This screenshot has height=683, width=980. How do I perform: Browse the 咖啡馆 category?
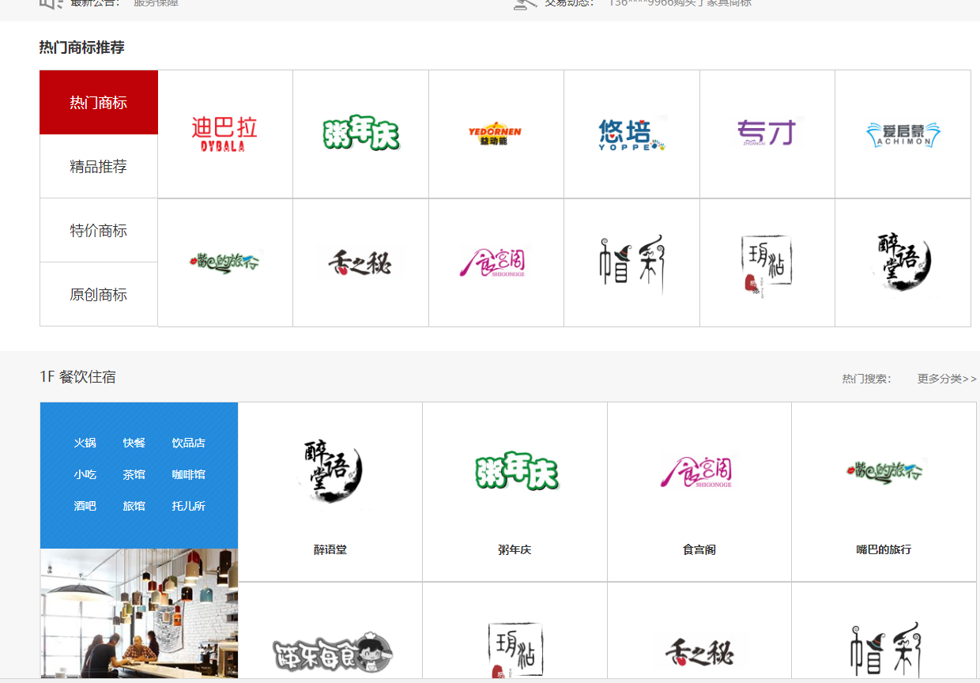coord(189,474)
